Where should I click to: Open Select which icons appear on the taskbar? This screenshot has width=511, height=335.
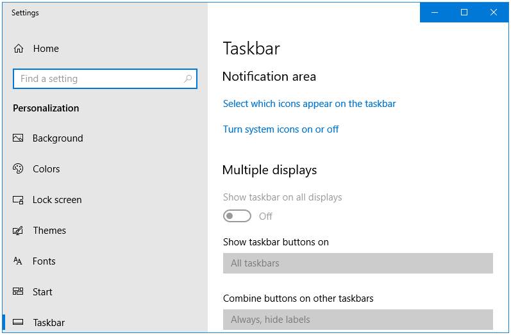[x=309, y=104]
